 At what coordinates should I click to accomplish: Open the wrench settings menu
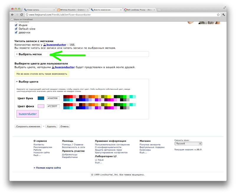(224, 14)
